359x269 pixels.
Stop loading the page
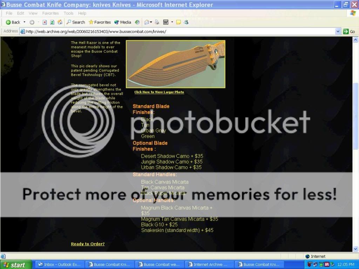(45, 22)
